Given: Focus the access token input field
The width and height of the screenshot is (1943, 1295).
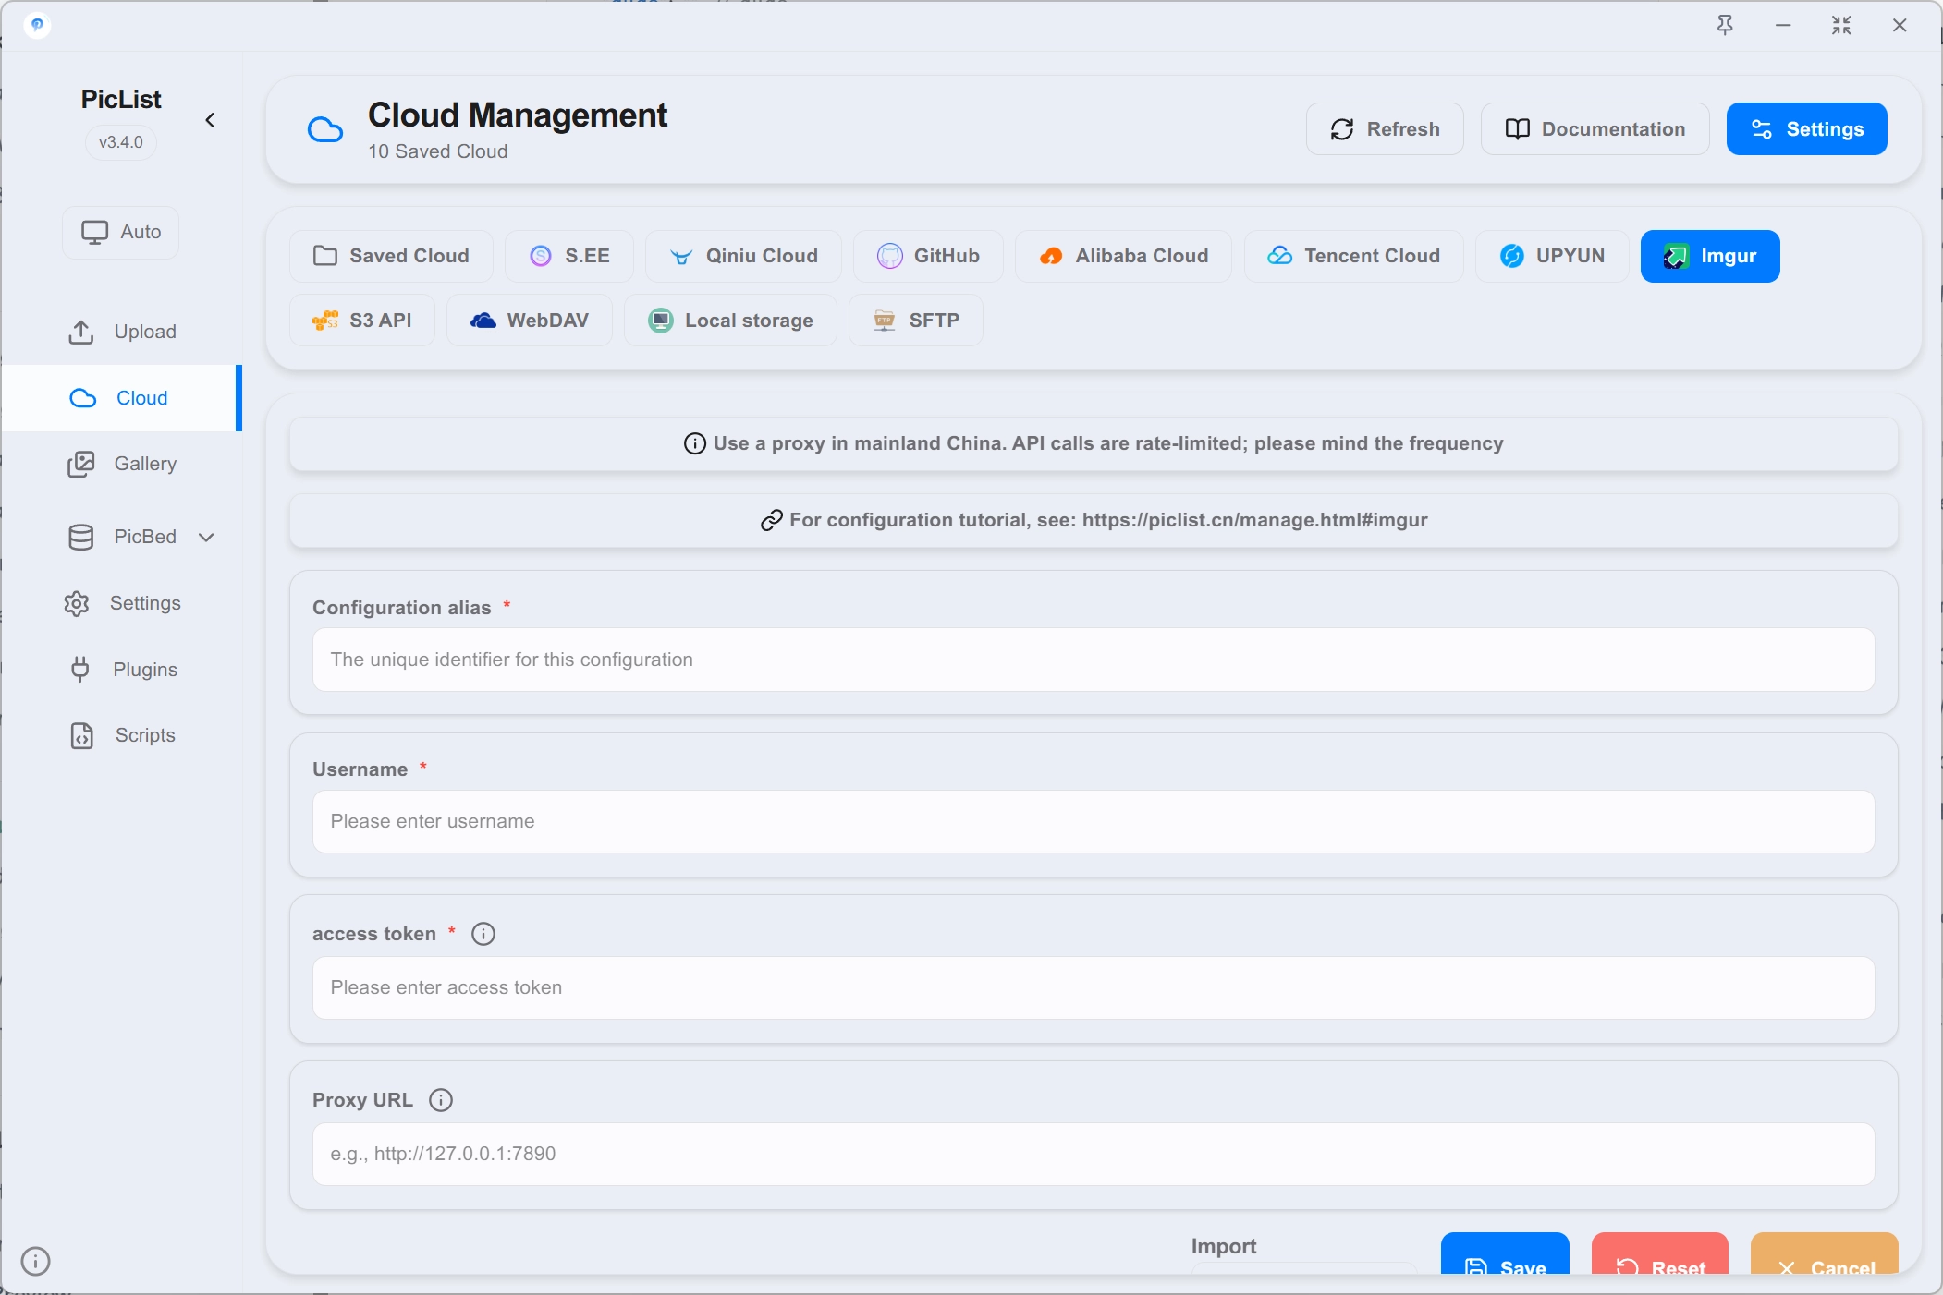Looking at the screenshot, I should (1094, 987).
